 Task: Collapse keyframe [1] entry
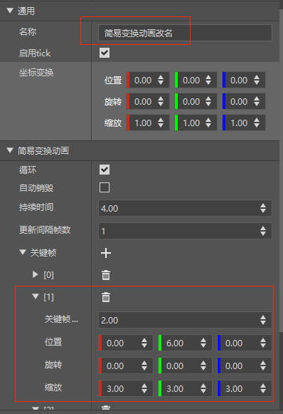pyautogui.click(x=36, y=296)
